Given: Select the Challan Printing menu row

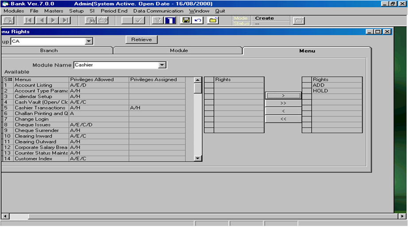Looking at the screenshot, I should click(94, 113).
